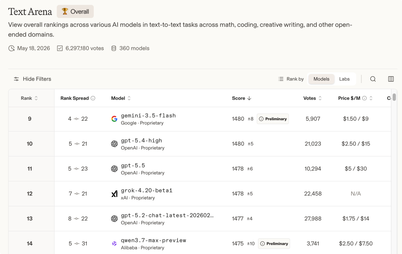Click the Google logo for gemini-3.5-flash

coord(114,119)
